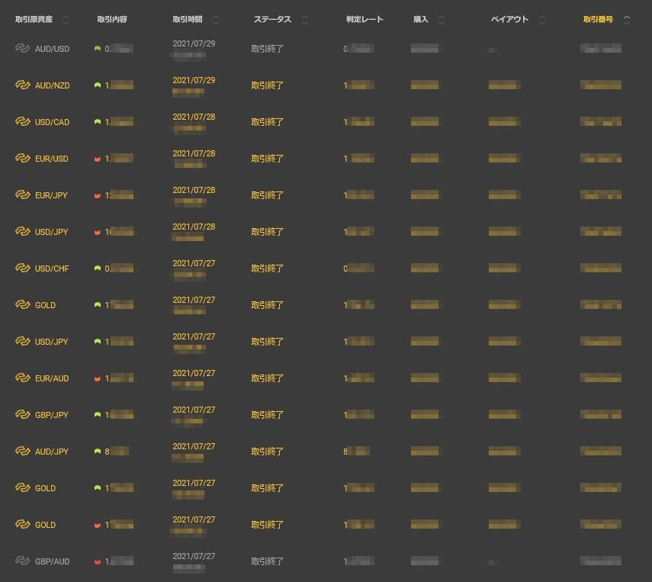Open the EUR/JPY asset name link
652x582 pixels.
tap(51, 195)
